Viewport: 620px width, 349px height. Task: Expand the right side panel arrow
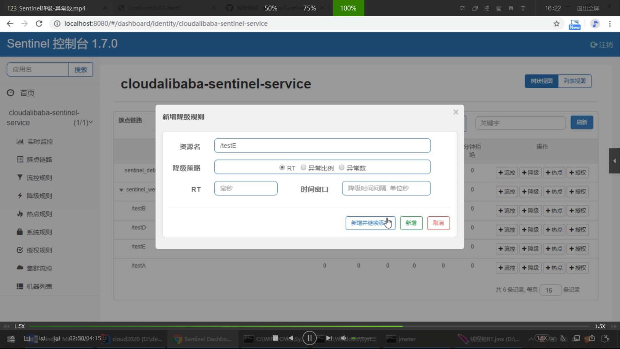pyautogui.click(x=614, y=161)
